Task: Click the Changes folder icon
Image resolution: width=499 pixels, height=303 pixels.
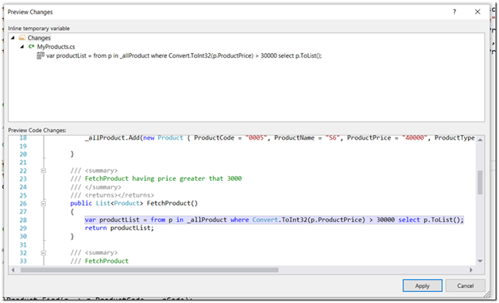Action: 22,38
